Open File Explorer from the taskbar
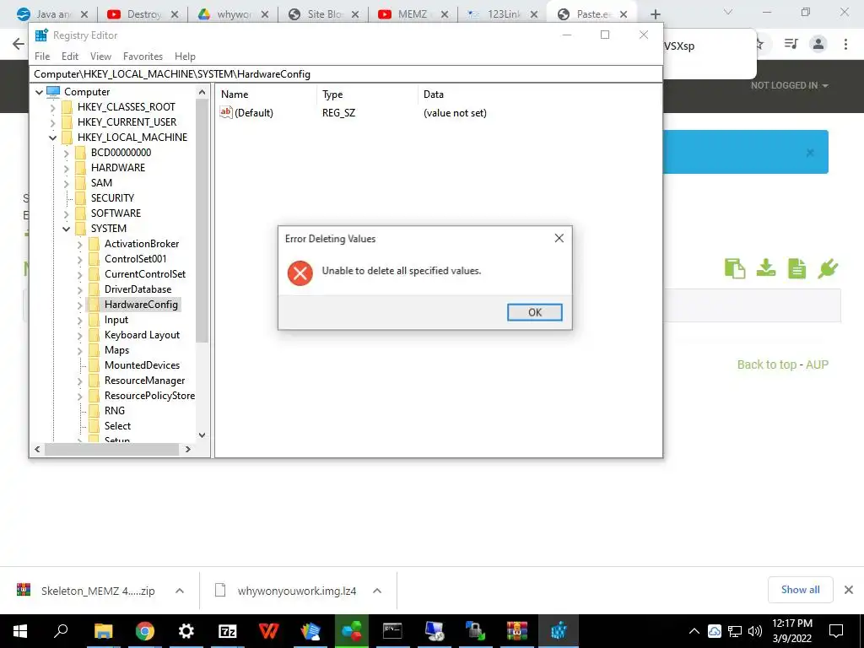This screenshot has width=864, height=648. coord(103,631)
